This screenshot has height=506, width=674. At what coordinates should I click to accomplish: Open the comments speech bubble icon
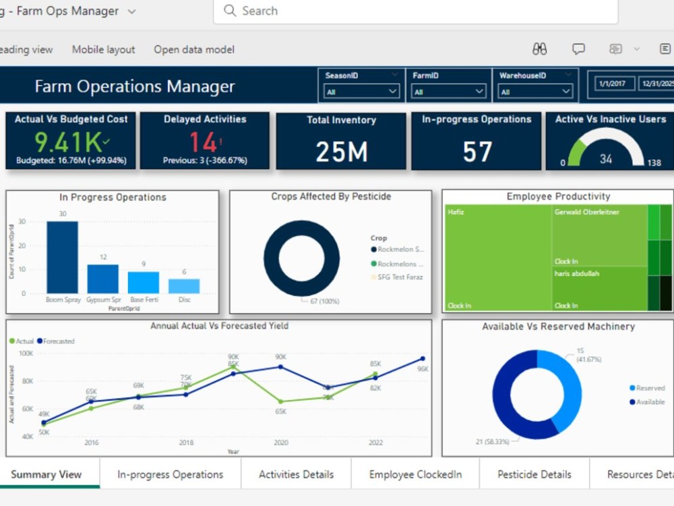[x=578, y=49]
